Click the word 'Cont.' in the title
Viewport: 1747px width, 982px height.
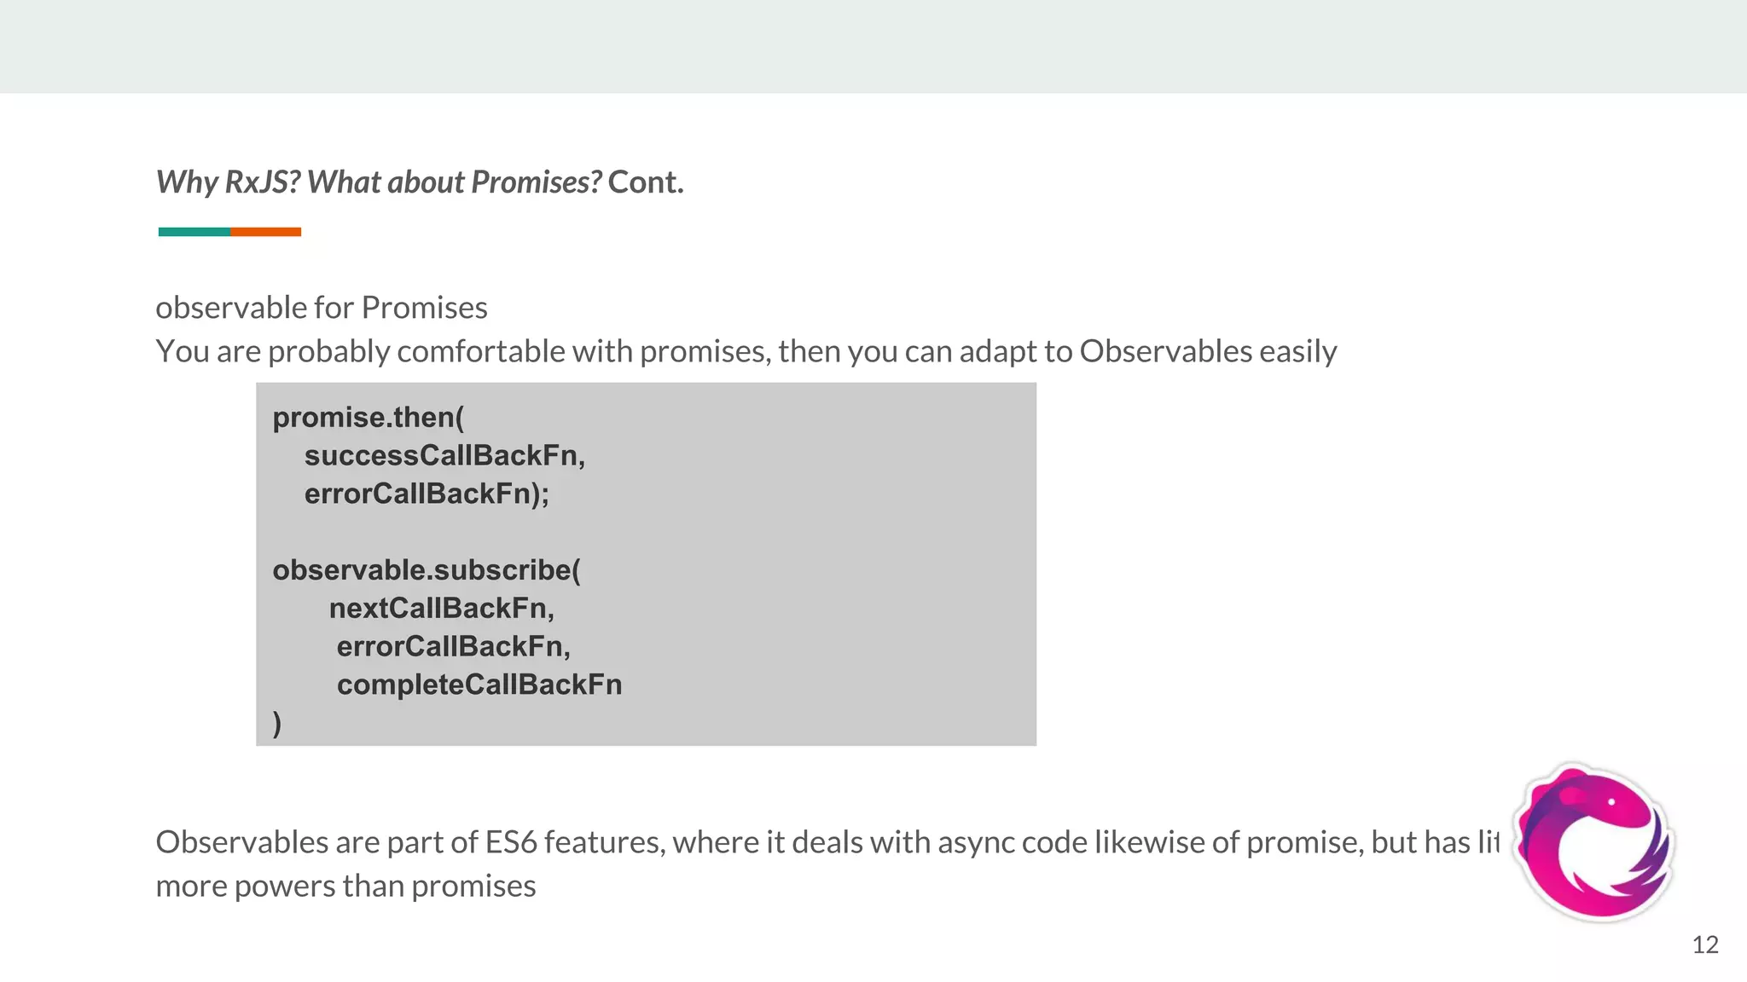tap(646, 182)
